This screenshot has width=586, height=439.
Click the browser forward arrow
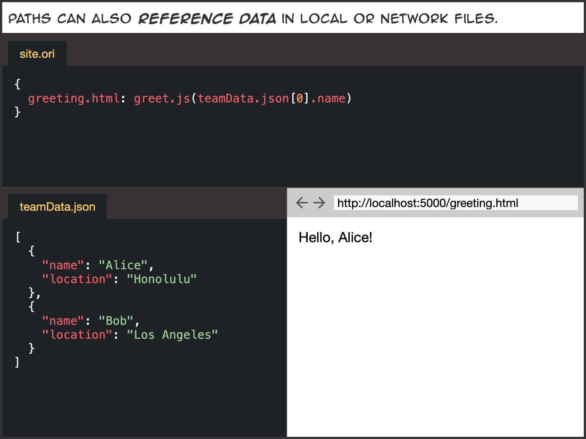[x=319, y=203]
